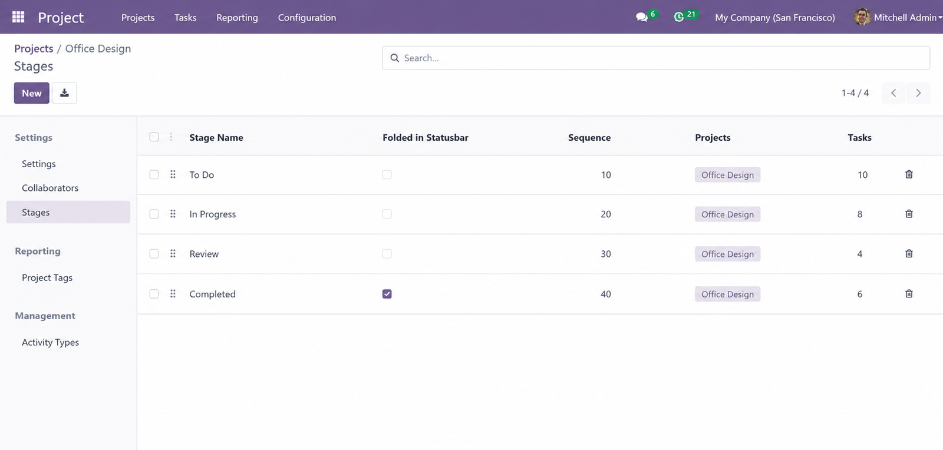The height and width of the screenshot is (450, 943).
Task: Open the conversations chat icon
Action: 641,17
